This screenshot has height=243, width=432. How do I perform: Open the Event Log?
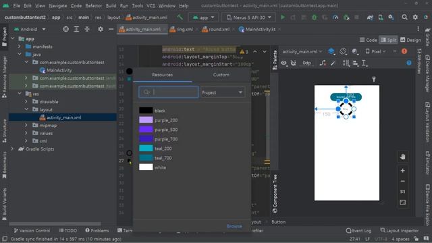point(358,230)
